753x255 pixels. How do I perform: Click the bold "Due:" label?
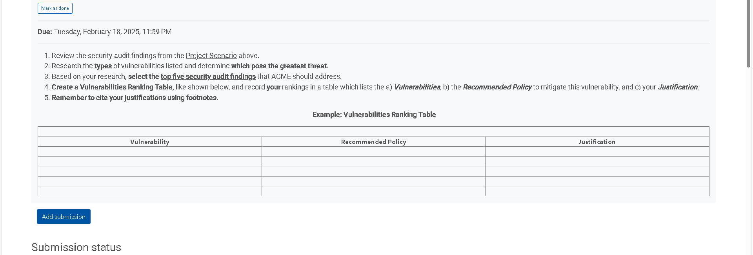click(45, 32)
